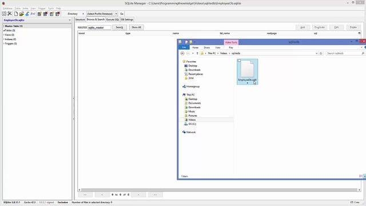The height and width of the screenshot is (206, 366).
Task: Click the Go button
Action: 122,14
